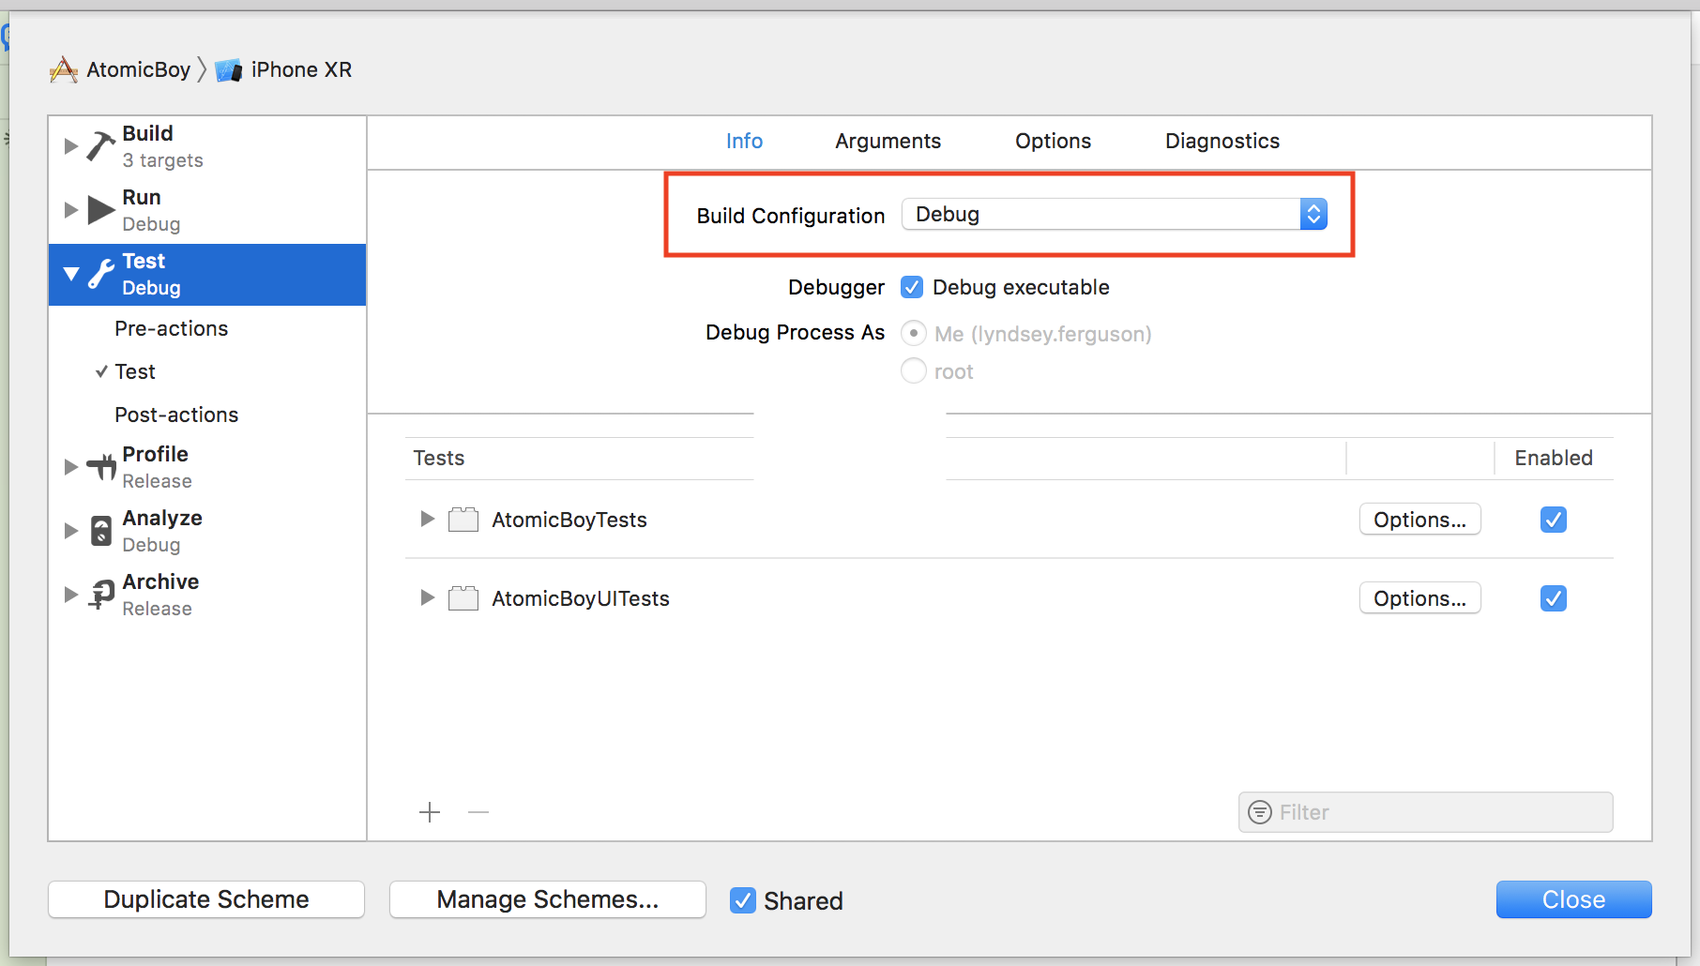Open Options... for AtomicBoyTests
Screen dimensions: 1700x966
click(x=1419, y=520)
